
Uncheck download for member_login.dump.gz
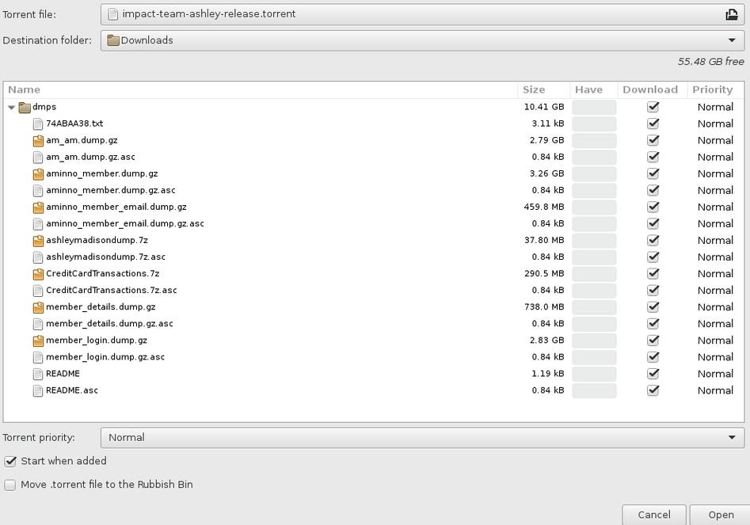pyautogui.click(x=653, y=340)
